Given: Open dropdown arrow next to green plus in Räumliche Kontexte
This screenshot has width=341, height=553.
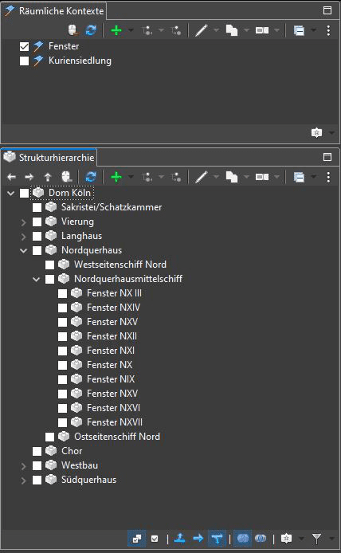Looking at the screenshot, I should (131, 30).
